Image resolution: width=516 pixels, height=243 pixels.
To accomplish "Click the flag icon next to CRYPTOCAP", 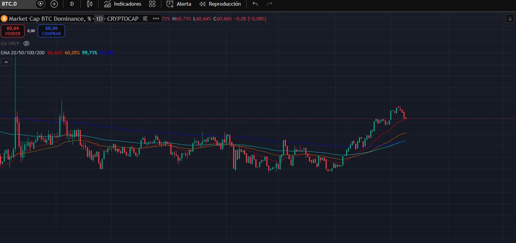I will coord(145,19).
